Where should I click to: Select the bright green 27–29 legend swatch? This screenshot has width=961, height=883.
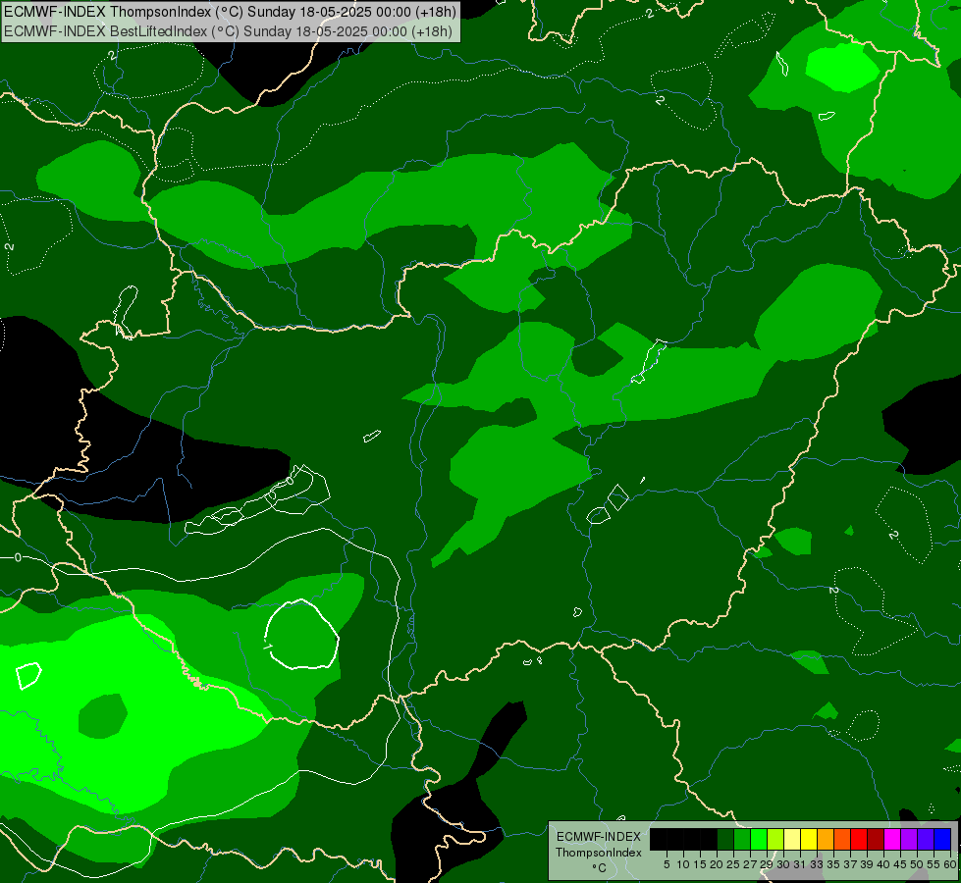click(759, 839)
